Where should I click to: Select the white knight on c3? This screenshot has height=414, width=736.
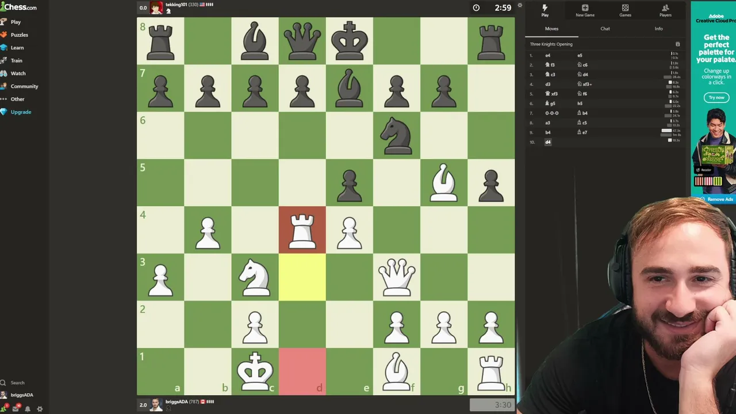[x=255, y=278]
